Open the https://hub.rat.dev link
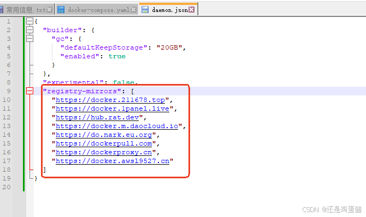The height and width of the screenshot is (217, 366). click(x=97, y=117)
